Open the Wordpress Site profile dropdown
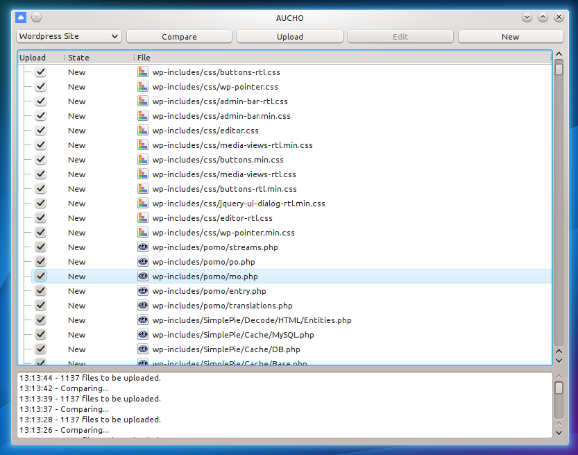Image resolution: width=578 pixels, height=455 pixels. (x=69, y=36)
